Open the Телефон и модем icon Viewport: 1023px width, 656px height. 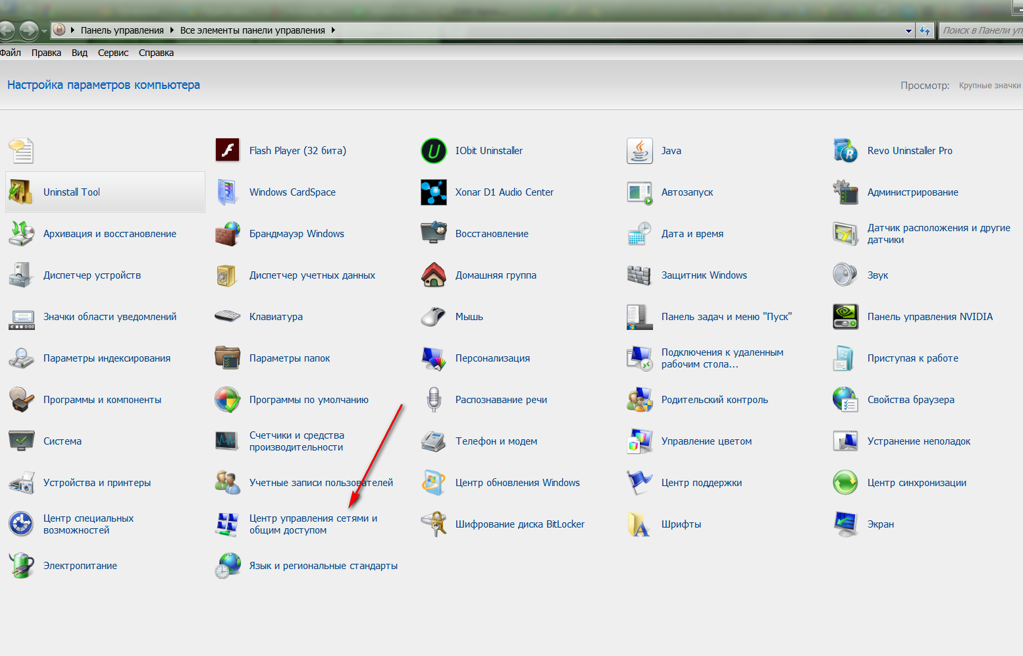click(434, 441)
